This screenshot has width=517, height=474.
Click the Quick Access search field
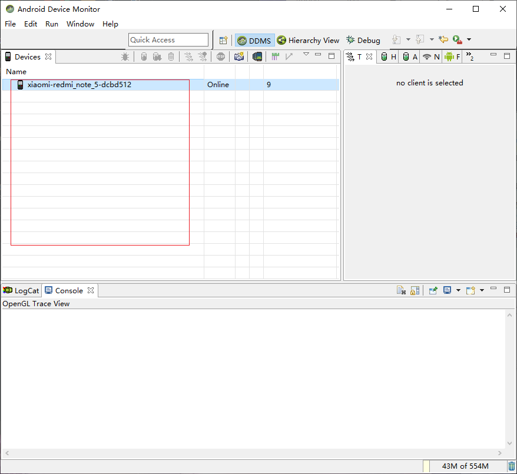click(168, 40)
